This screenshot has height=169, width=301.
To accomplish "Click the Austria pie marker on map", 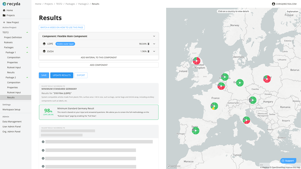I will click(x=252, y=100).
